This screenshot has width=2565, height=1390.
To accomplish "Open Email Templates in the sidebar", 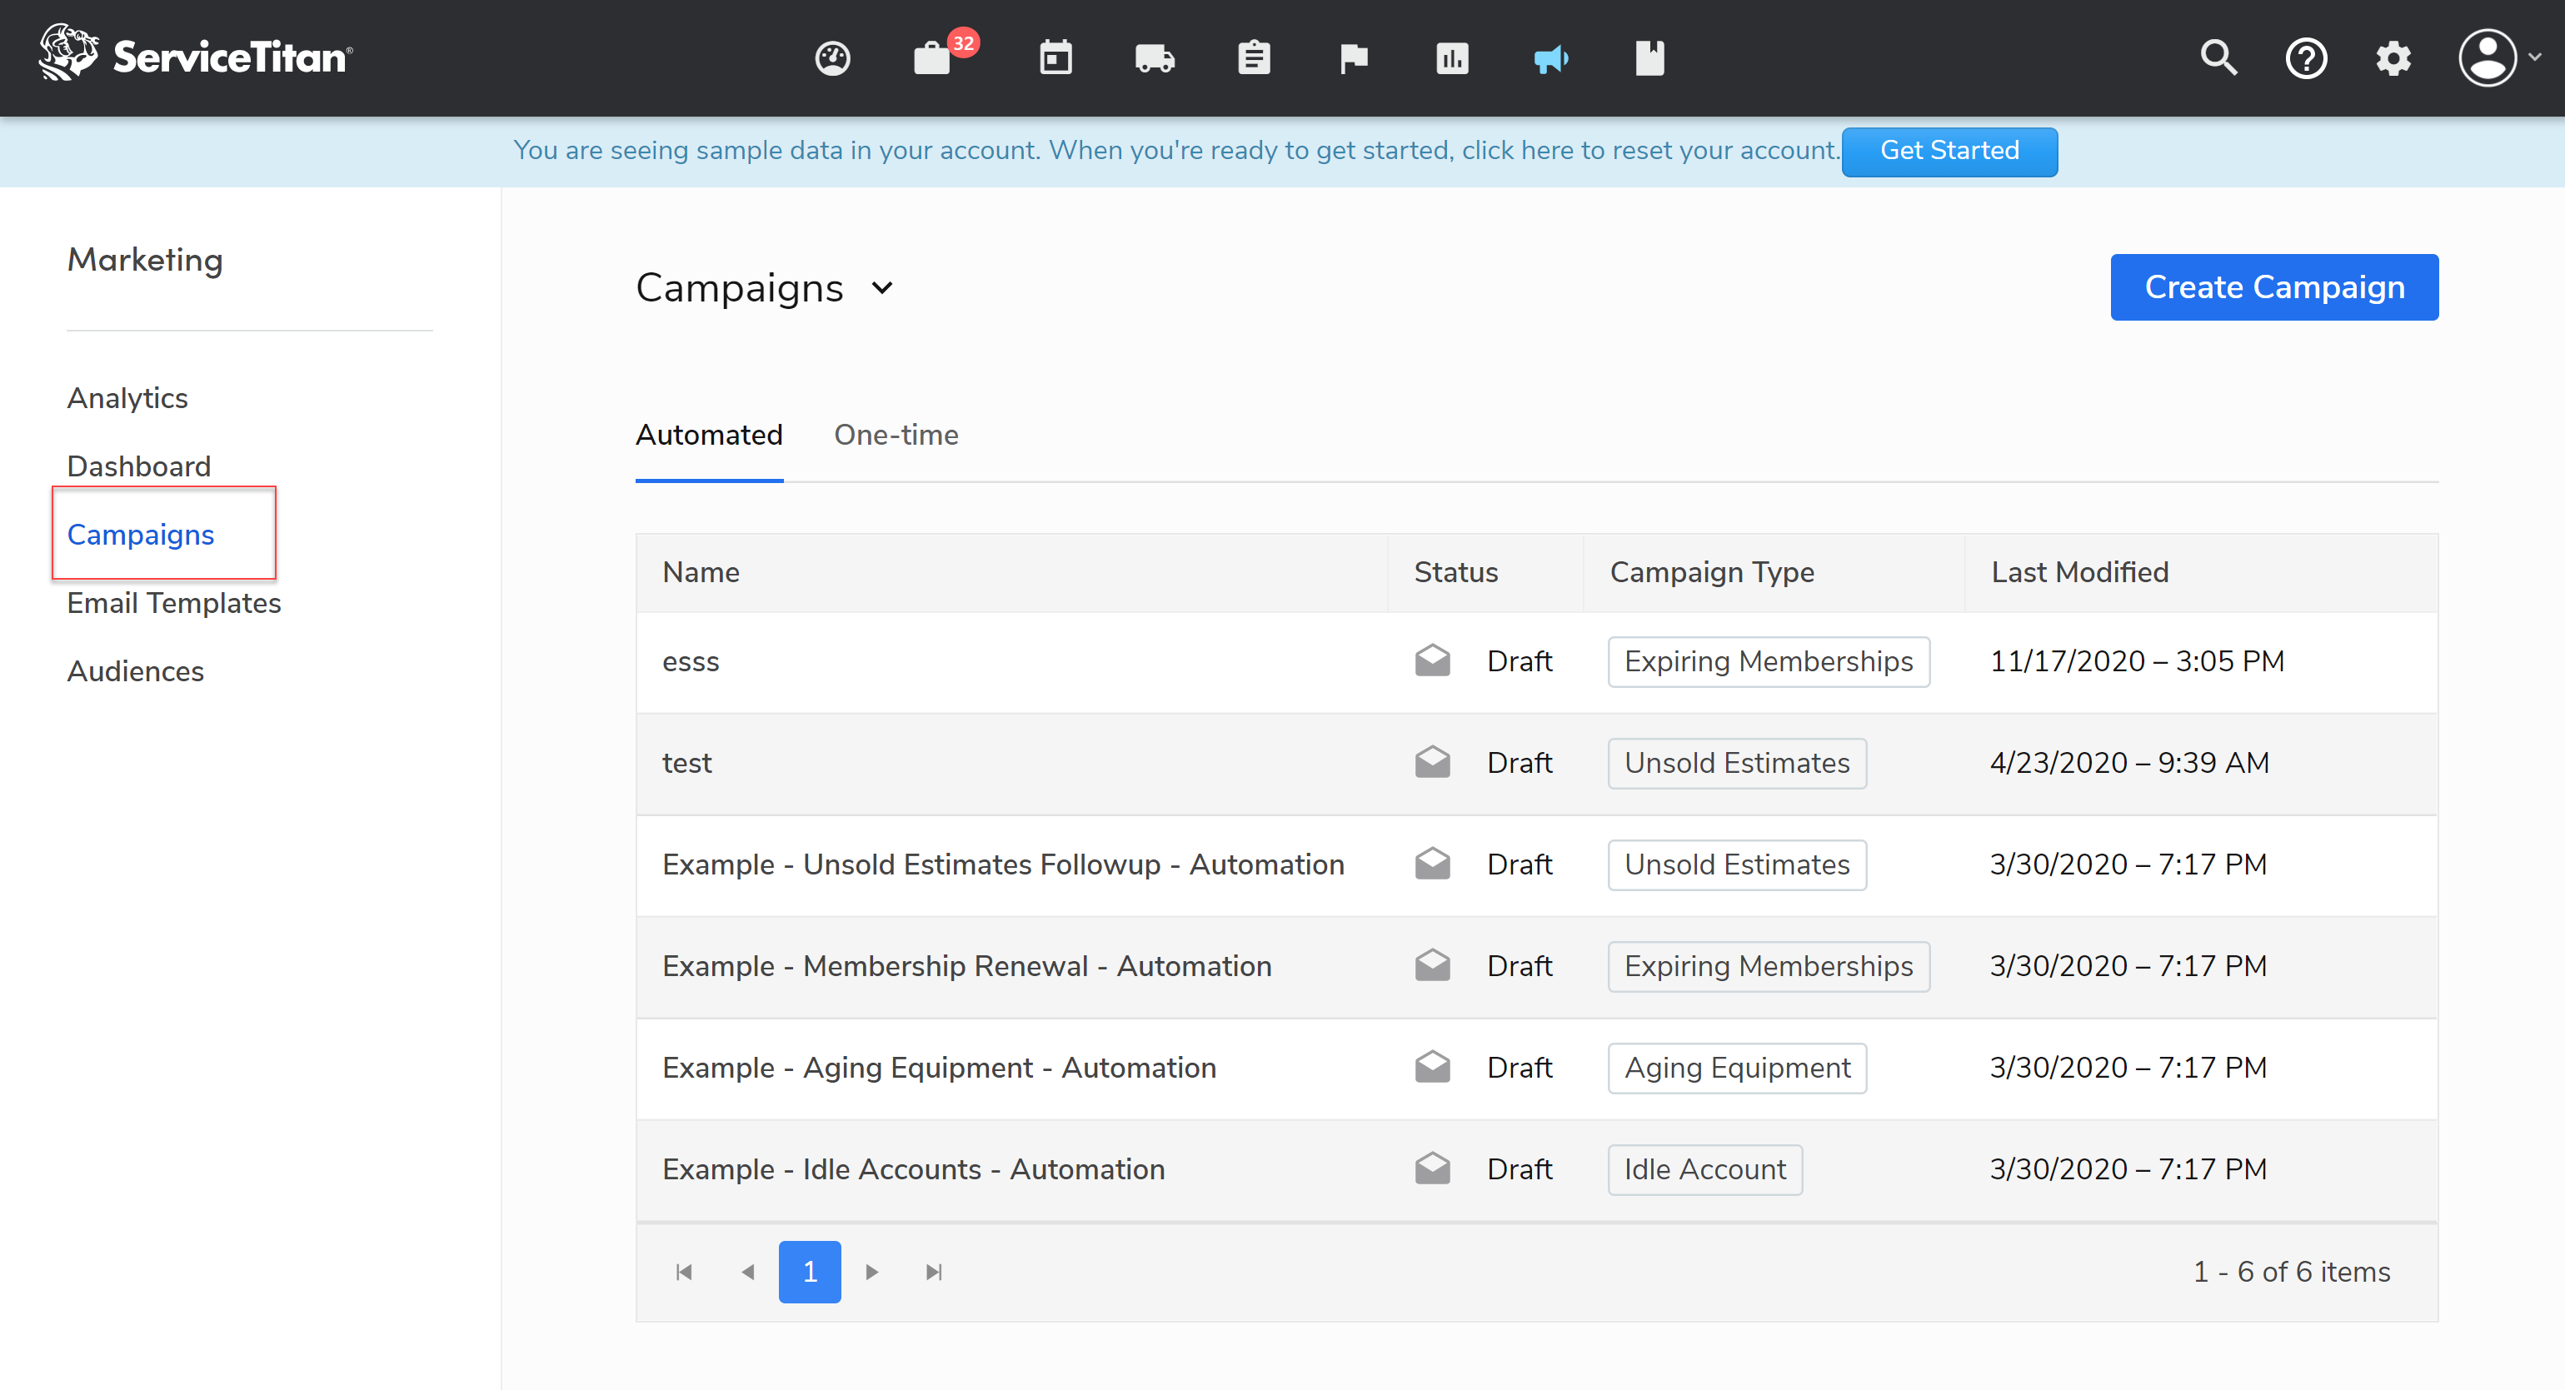I will 174,602.
